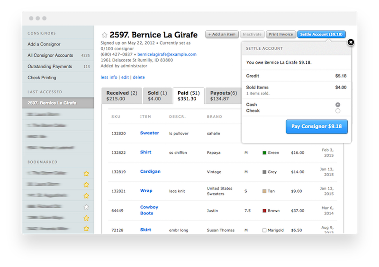
Task: Click the Tan color swatch in Wrap row
Action: tap(264, 191)
